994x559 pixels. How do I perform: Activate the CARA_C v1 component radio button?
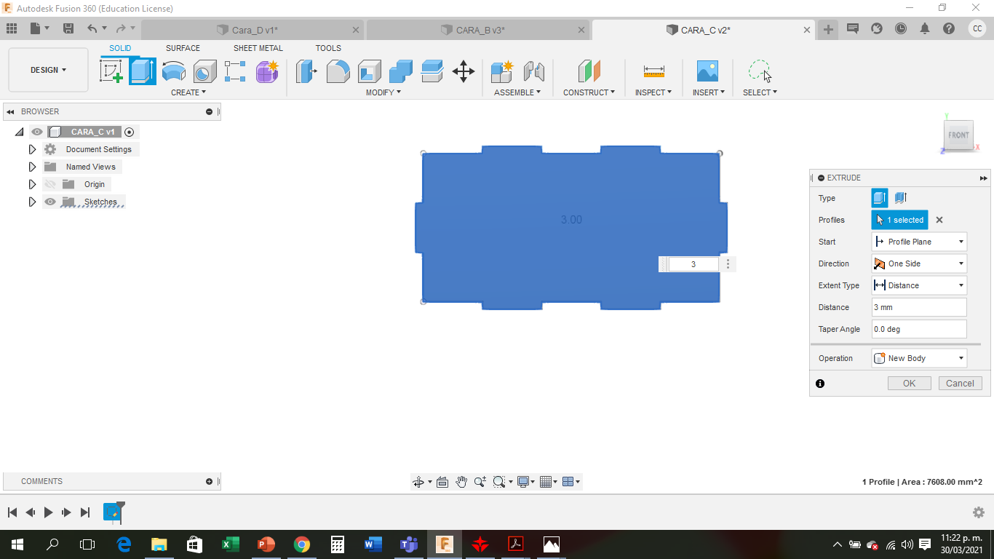point(130,132)
